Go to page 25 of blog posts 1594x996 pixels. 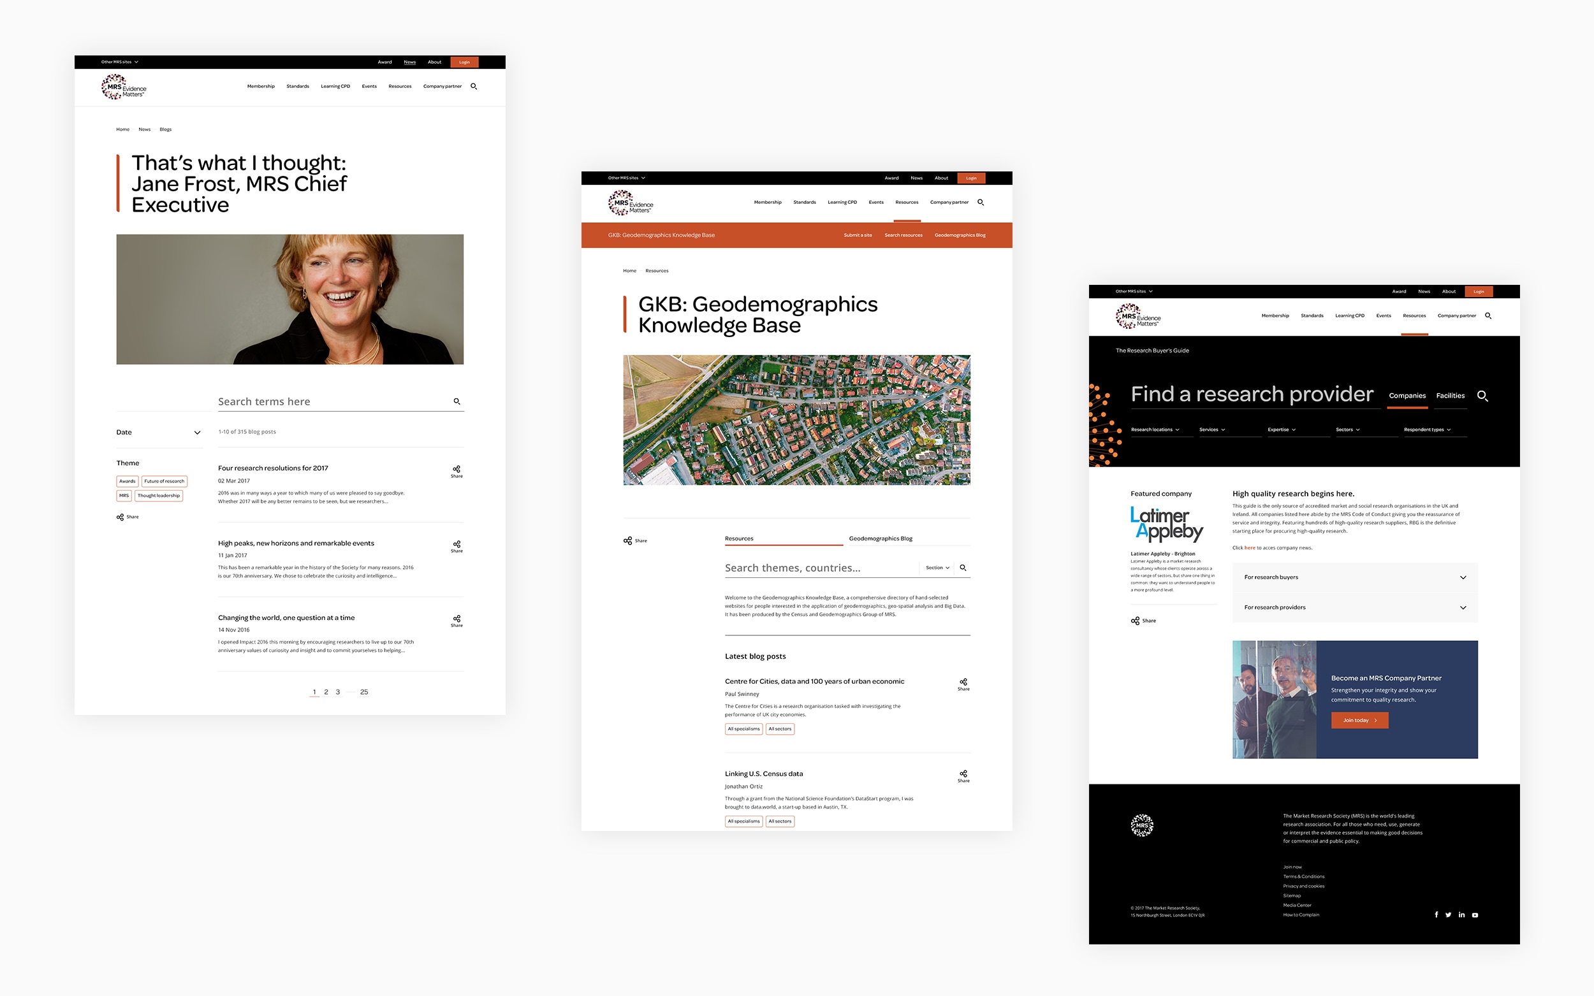pyautogui.click(x=363, y=692)
